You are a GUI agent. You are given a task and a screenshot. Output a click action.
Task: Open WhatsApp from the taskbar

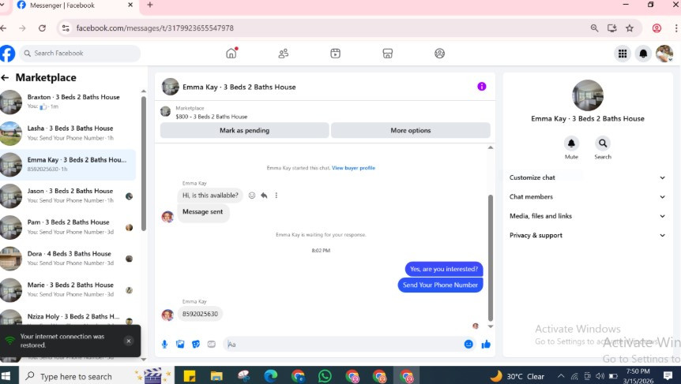point(325,376)
